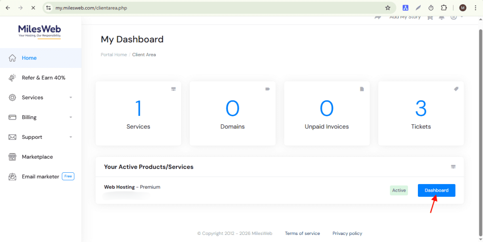Open the Privacy policy link
This screenshot has height=242, width=483.
tap(347, 234)
